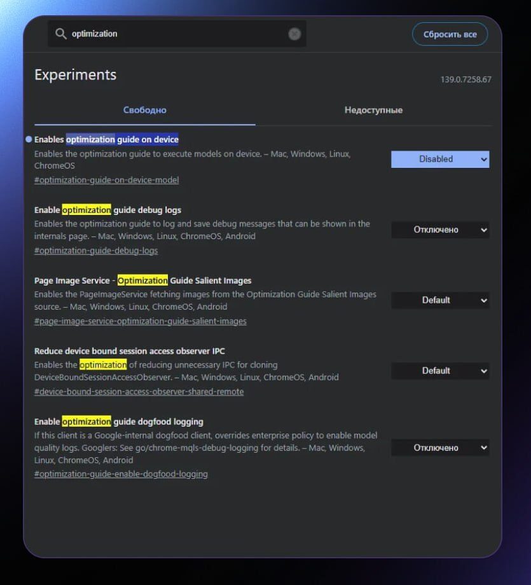The width and height of the screenshot is (531, 585).
Task: Open the #optimization-guide-debug-logs link
Action: tap(96, 251)
